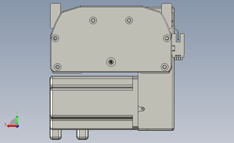Click the blue Z axis dot on the triad

pyautogui.click(x=18, y=126)
